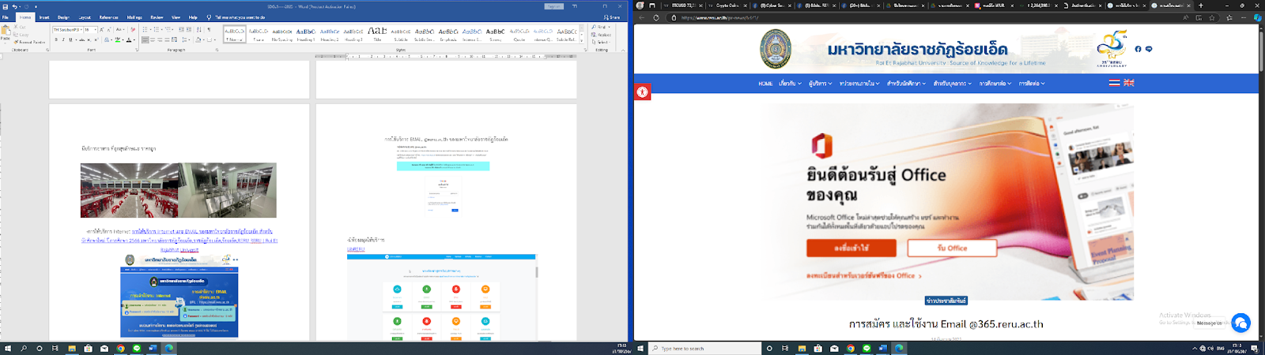The width and height of the screenshot is (1265, 355).
Task: Click HOME in university navigation bar
Action: [x=765, y=84]
